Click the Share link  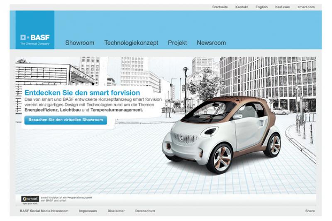coord(310,211)
